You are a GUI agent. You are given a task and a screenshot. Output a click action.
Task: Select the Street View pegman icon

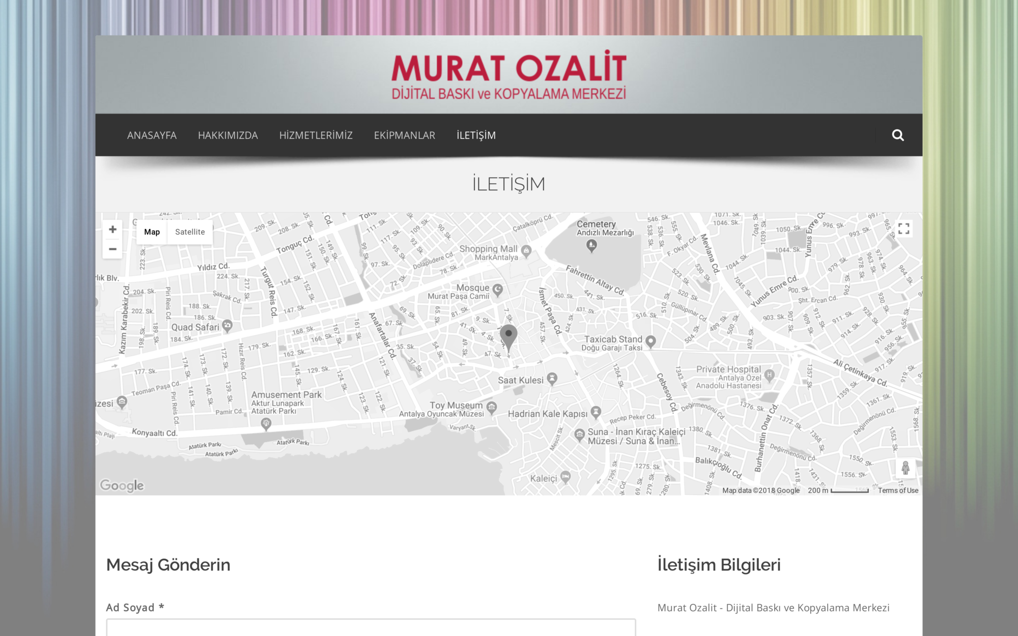(x=906, y=468)
